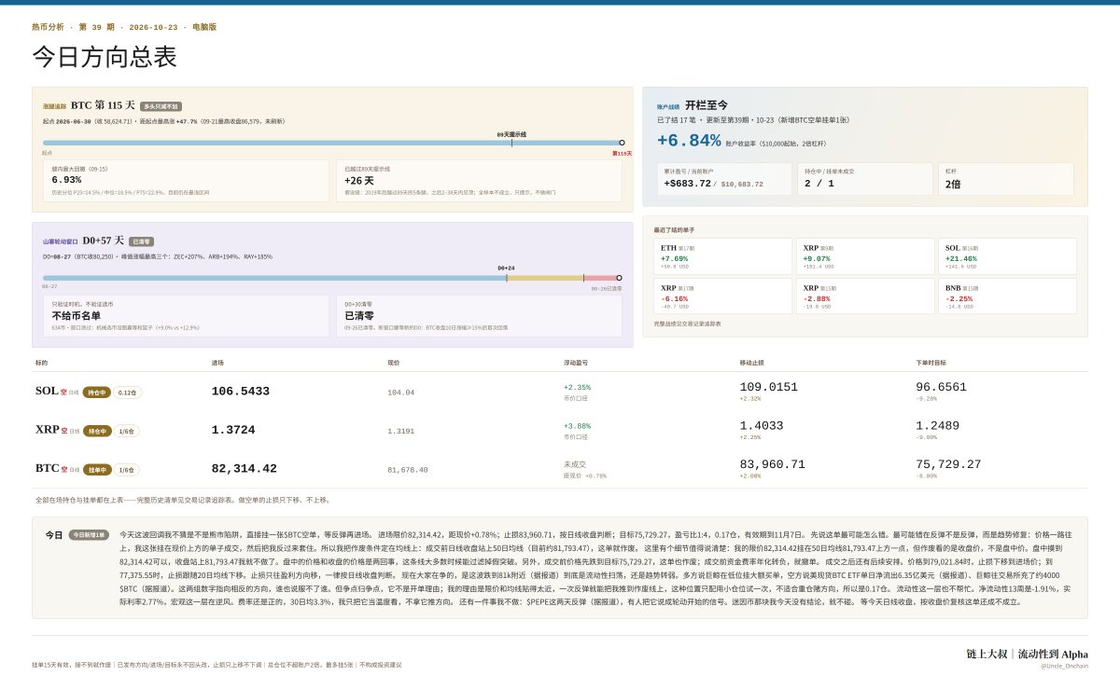
Task: Click the 下单时目标 column header
Action: tap(931, 363)
